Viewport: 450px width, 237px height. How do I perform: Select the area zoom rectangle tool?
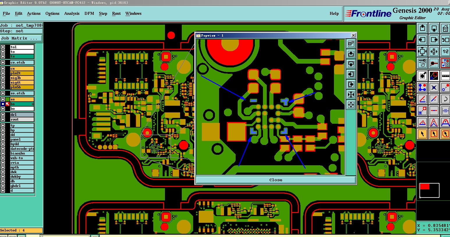click(434, 76)
